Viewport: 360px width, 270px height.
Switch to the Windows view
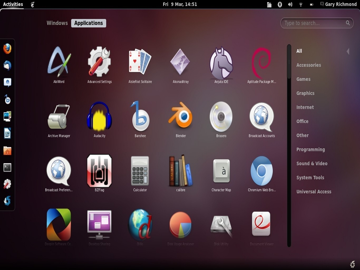click(x=57, y=23)
